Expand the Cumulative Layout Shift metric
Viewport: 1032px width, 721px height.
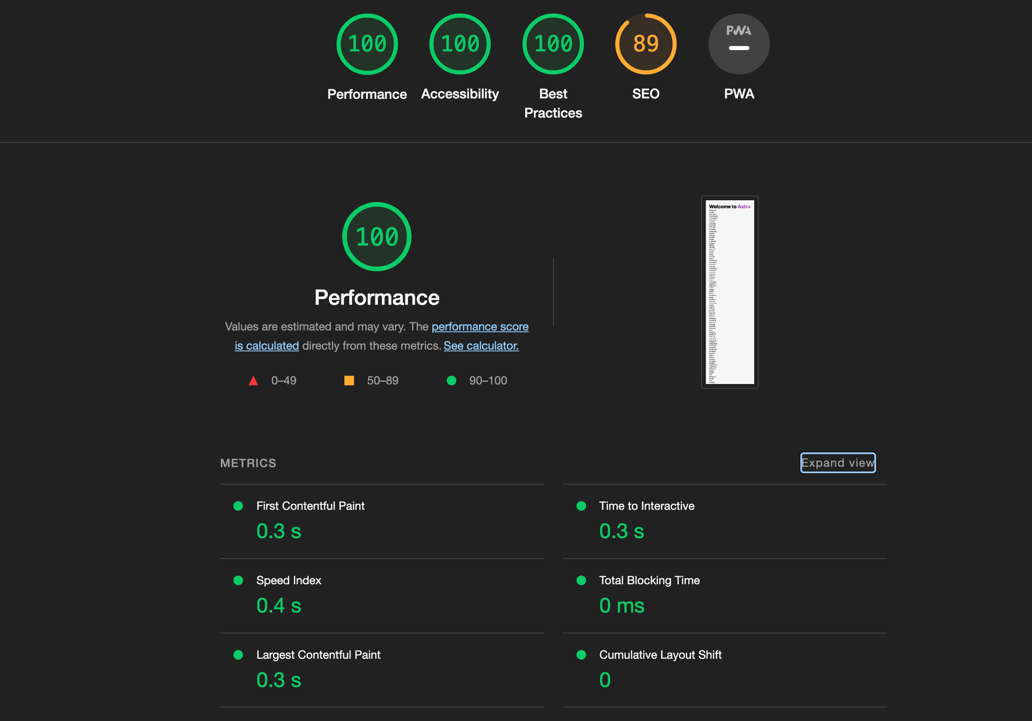click(x=660, y=654)
